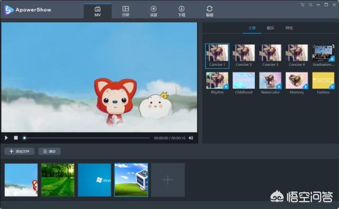Switch to the 分屏 split-screen tab

coord(126,11)
